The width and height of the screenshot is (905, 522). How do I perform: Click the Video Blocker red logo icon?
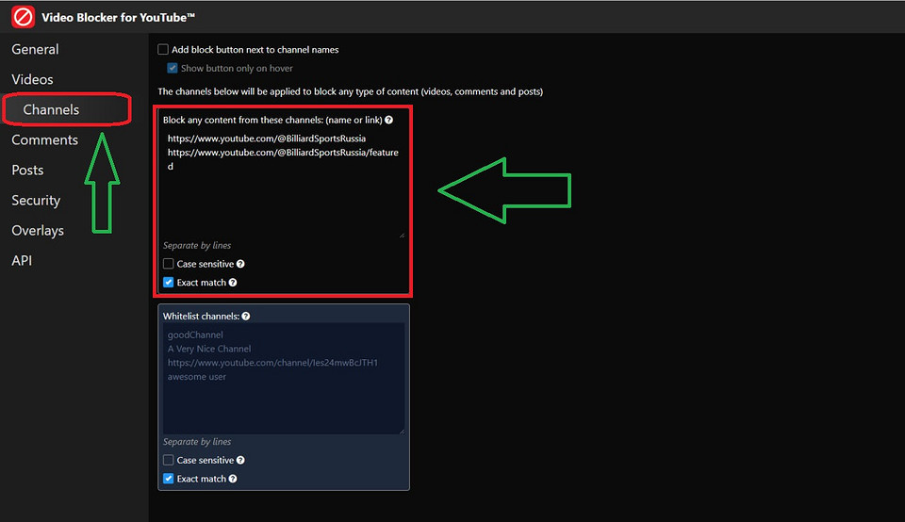(x=23, y=17)
